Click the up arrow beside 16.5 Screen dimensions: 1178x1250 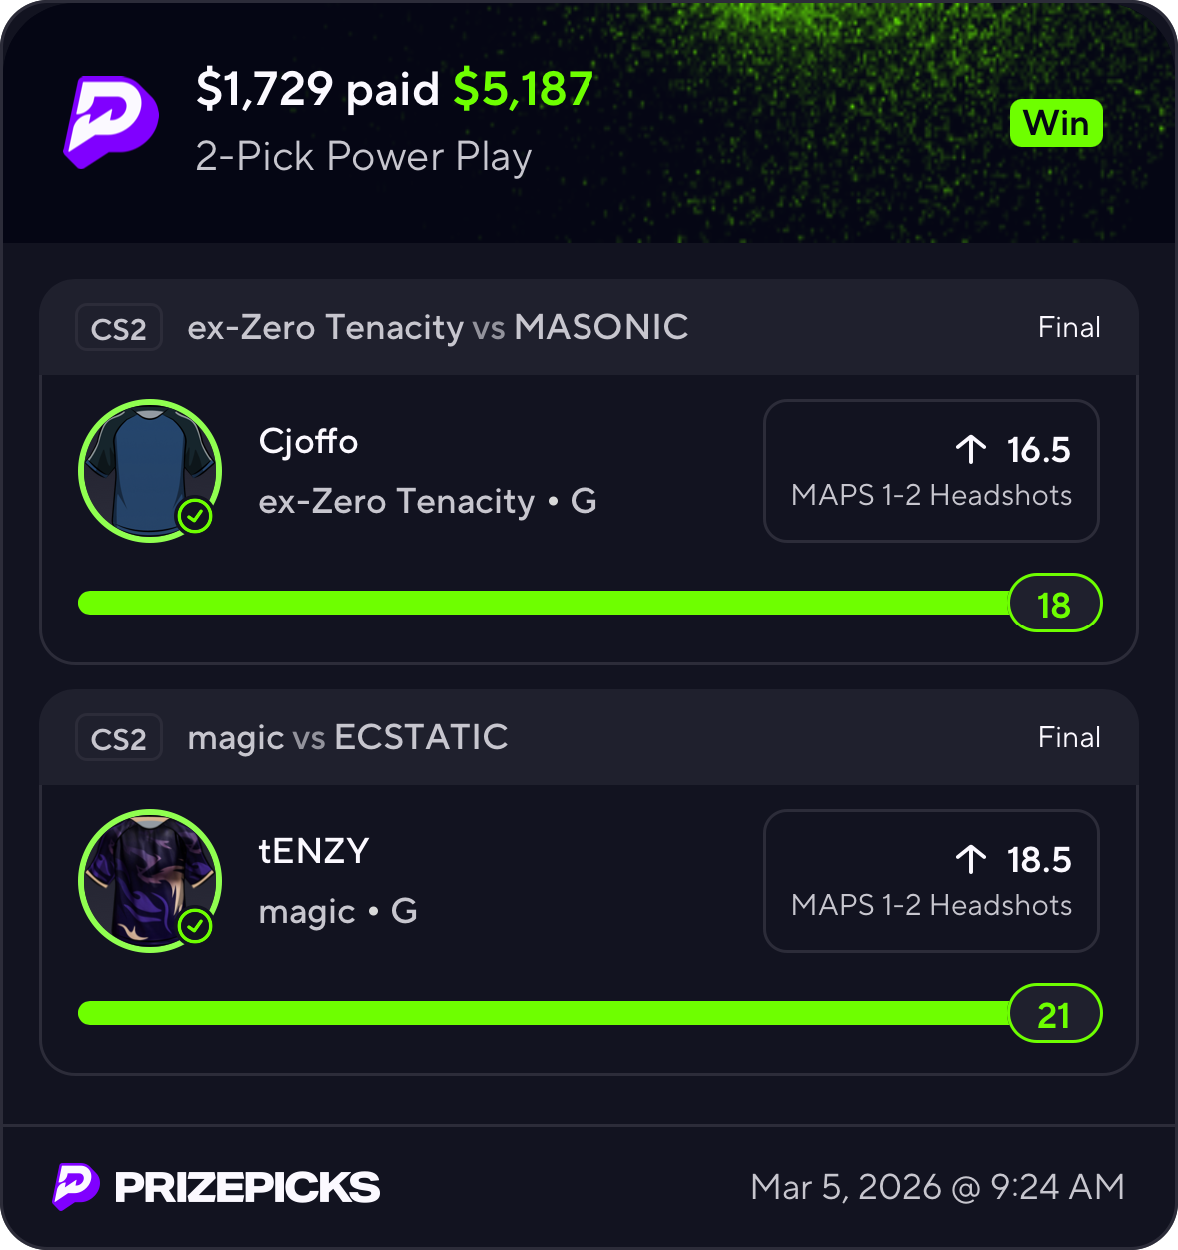click(x=970, y=450)
